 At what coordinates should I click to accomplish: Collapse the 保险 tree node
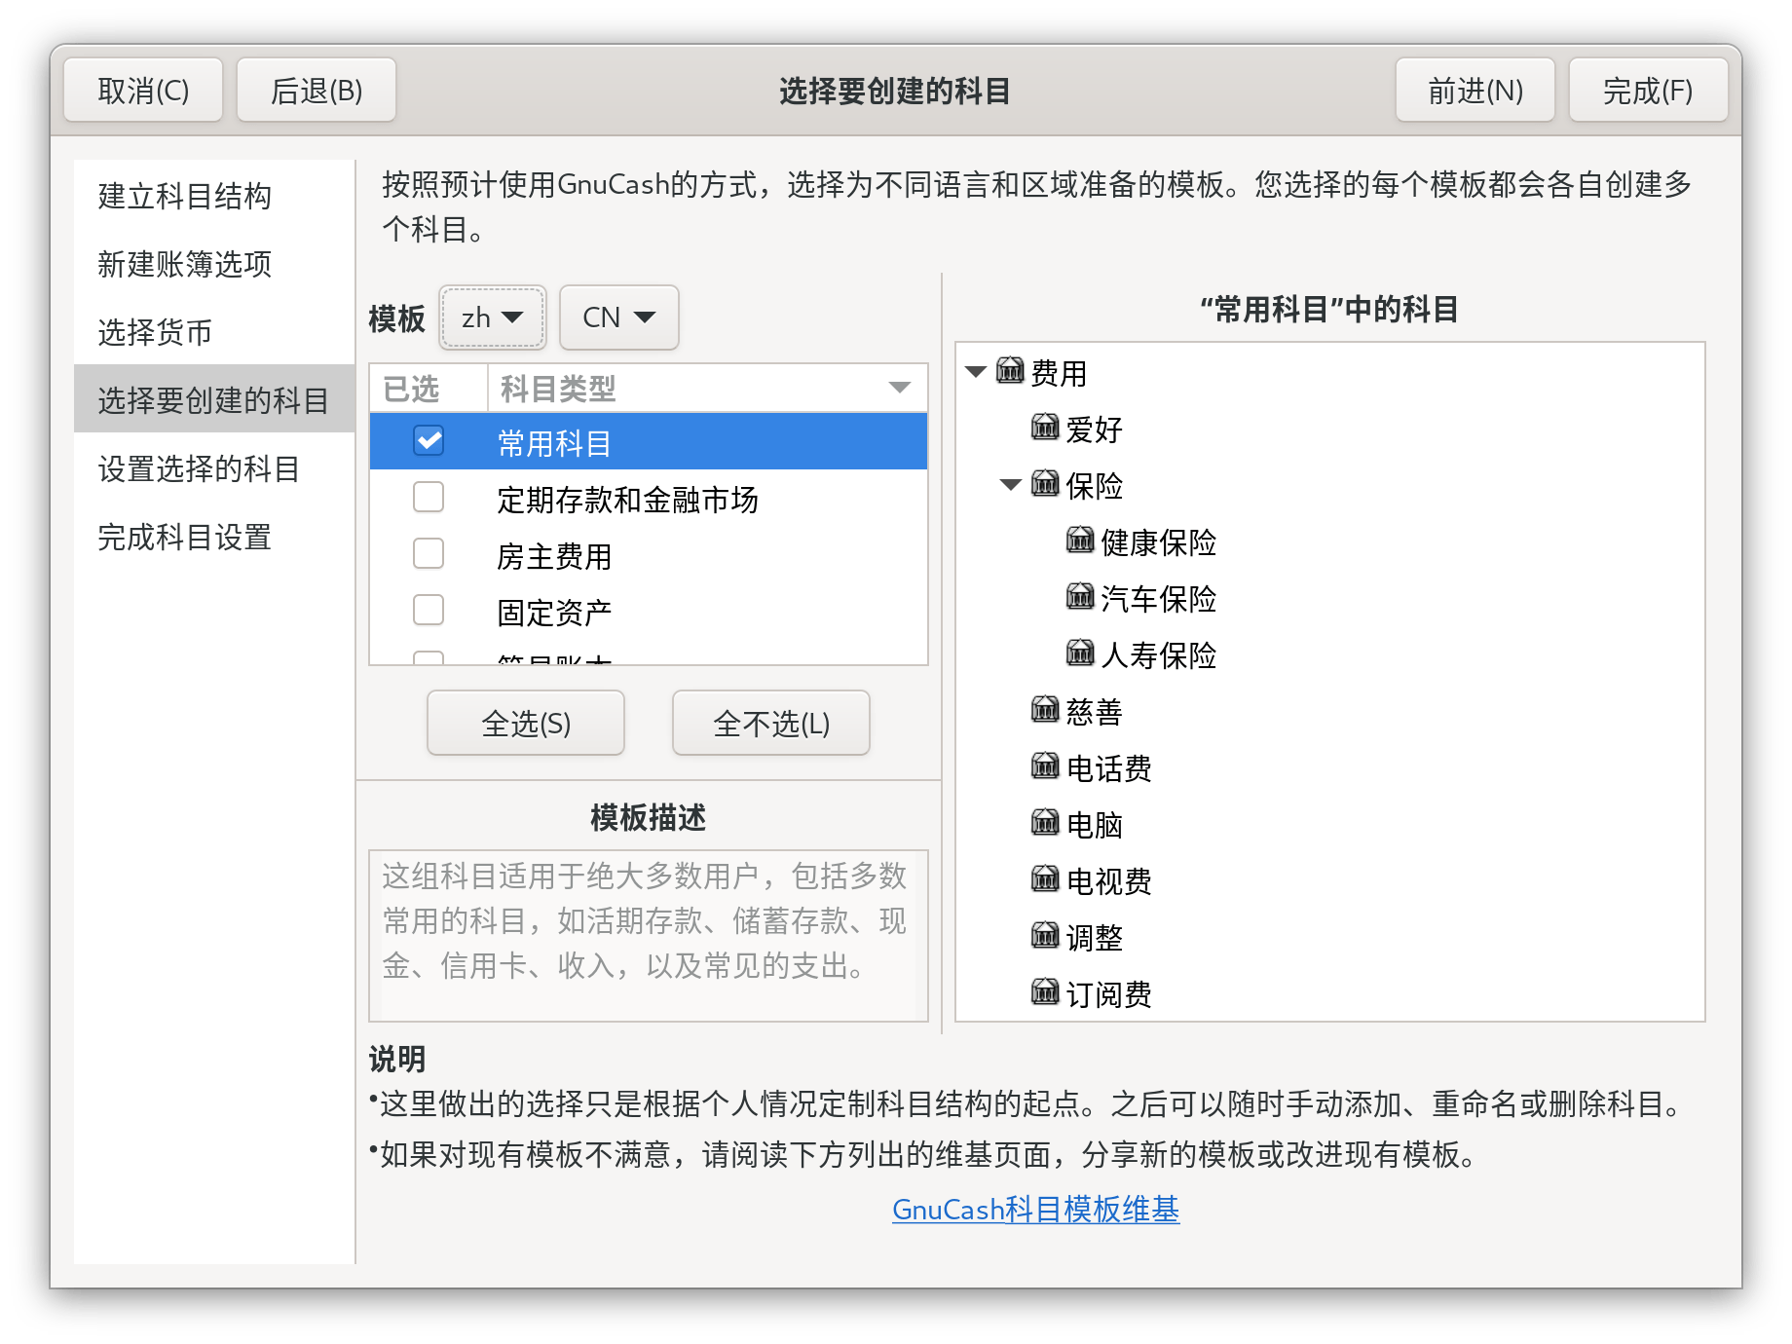coord(1011,484)
